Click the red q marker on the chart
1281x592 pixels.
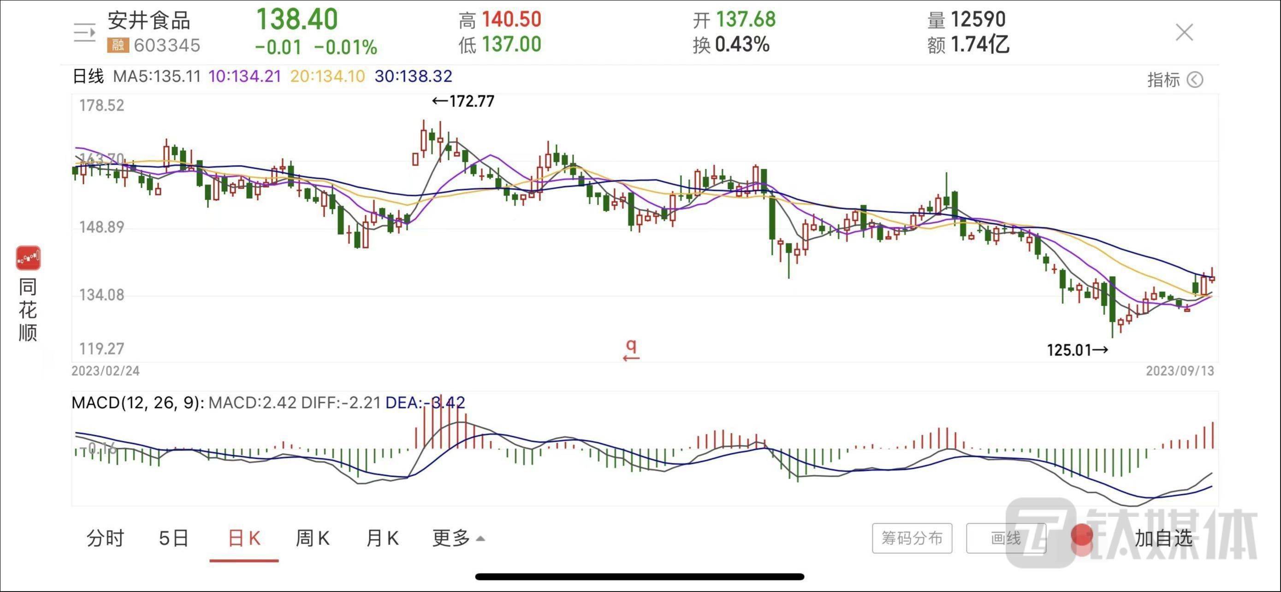pos(631,349)
